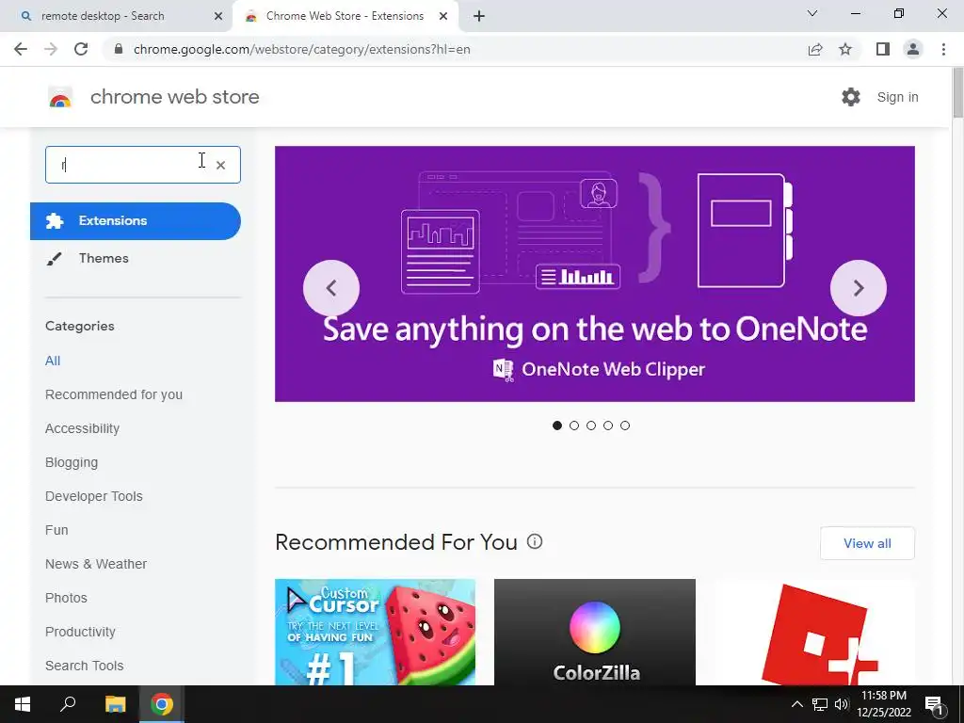This screenshot has height=723, width=964.
Task: Open the browser side panel
Action: click(883, 49)
